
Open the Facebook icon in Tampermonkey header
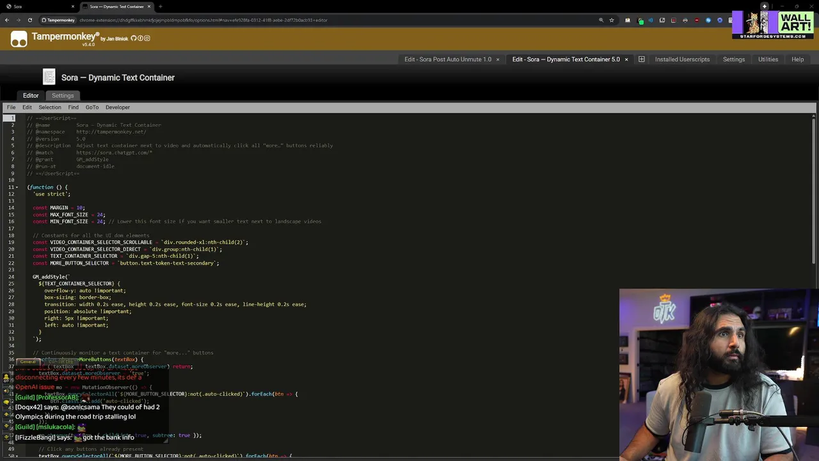click(x=140, y=38)
